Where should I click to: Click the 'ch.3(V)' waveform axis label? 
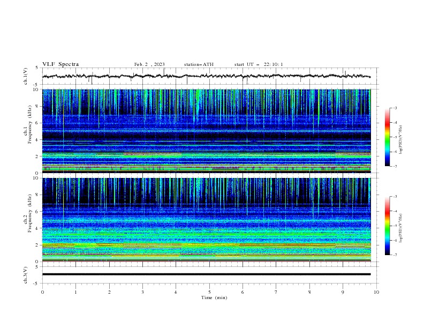[26, 275]
